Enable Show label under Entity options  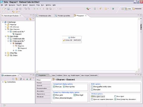coord(92,90)
